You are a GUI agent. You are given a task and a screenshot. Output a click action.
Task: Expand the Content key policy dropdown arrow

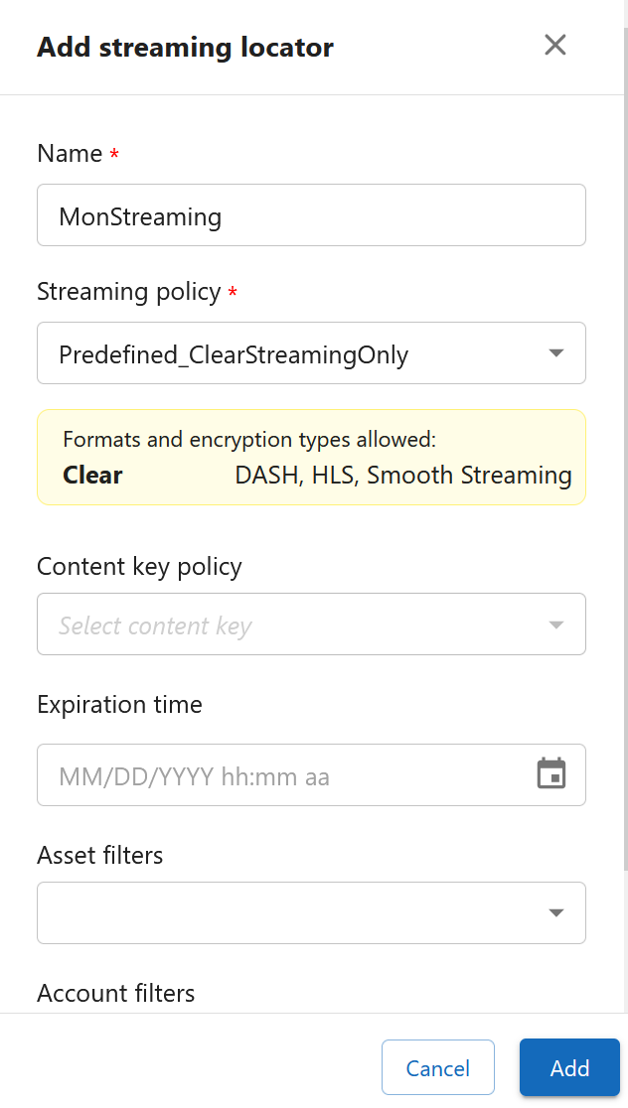pyautogui.click(x=555, y=624)
